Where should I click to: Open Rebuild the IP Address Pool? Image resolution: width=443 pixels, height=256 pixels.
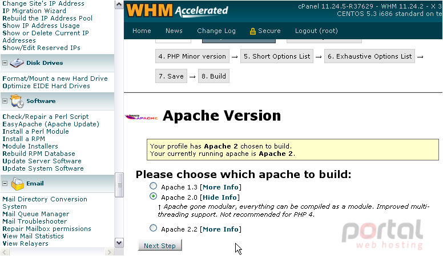tap(47, 18)
